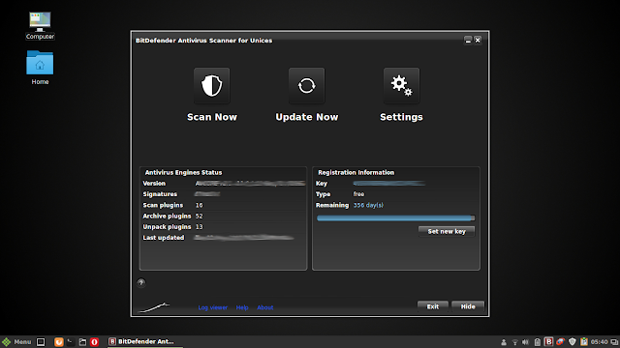Open the terminal icon on taskbar

coord(70,341)
